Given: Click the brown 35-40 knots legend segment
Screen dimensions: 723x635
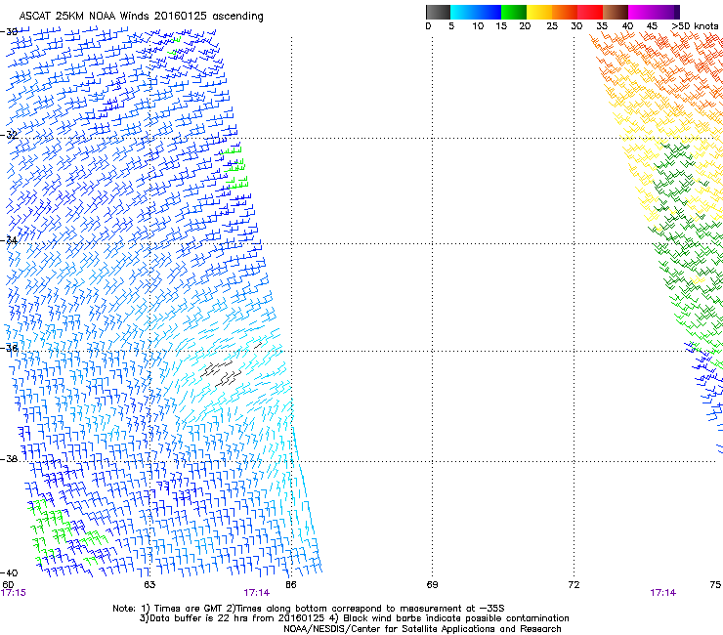Looking at the screenshot, I should click(616, 12).
